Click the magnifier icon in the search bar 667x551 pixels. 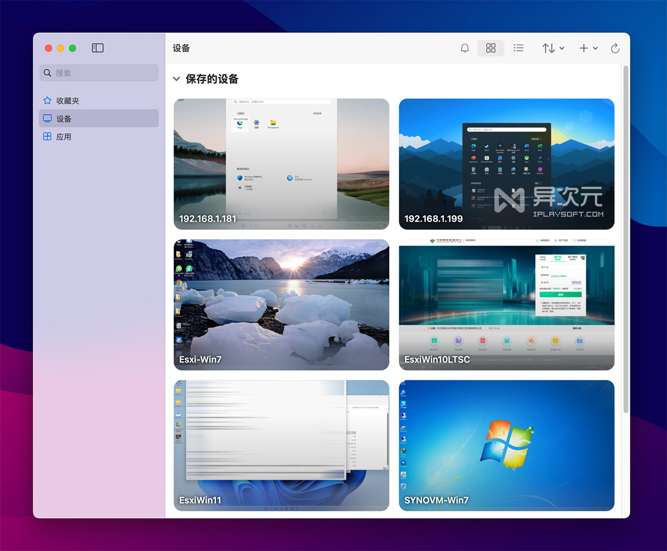(48, 73)
